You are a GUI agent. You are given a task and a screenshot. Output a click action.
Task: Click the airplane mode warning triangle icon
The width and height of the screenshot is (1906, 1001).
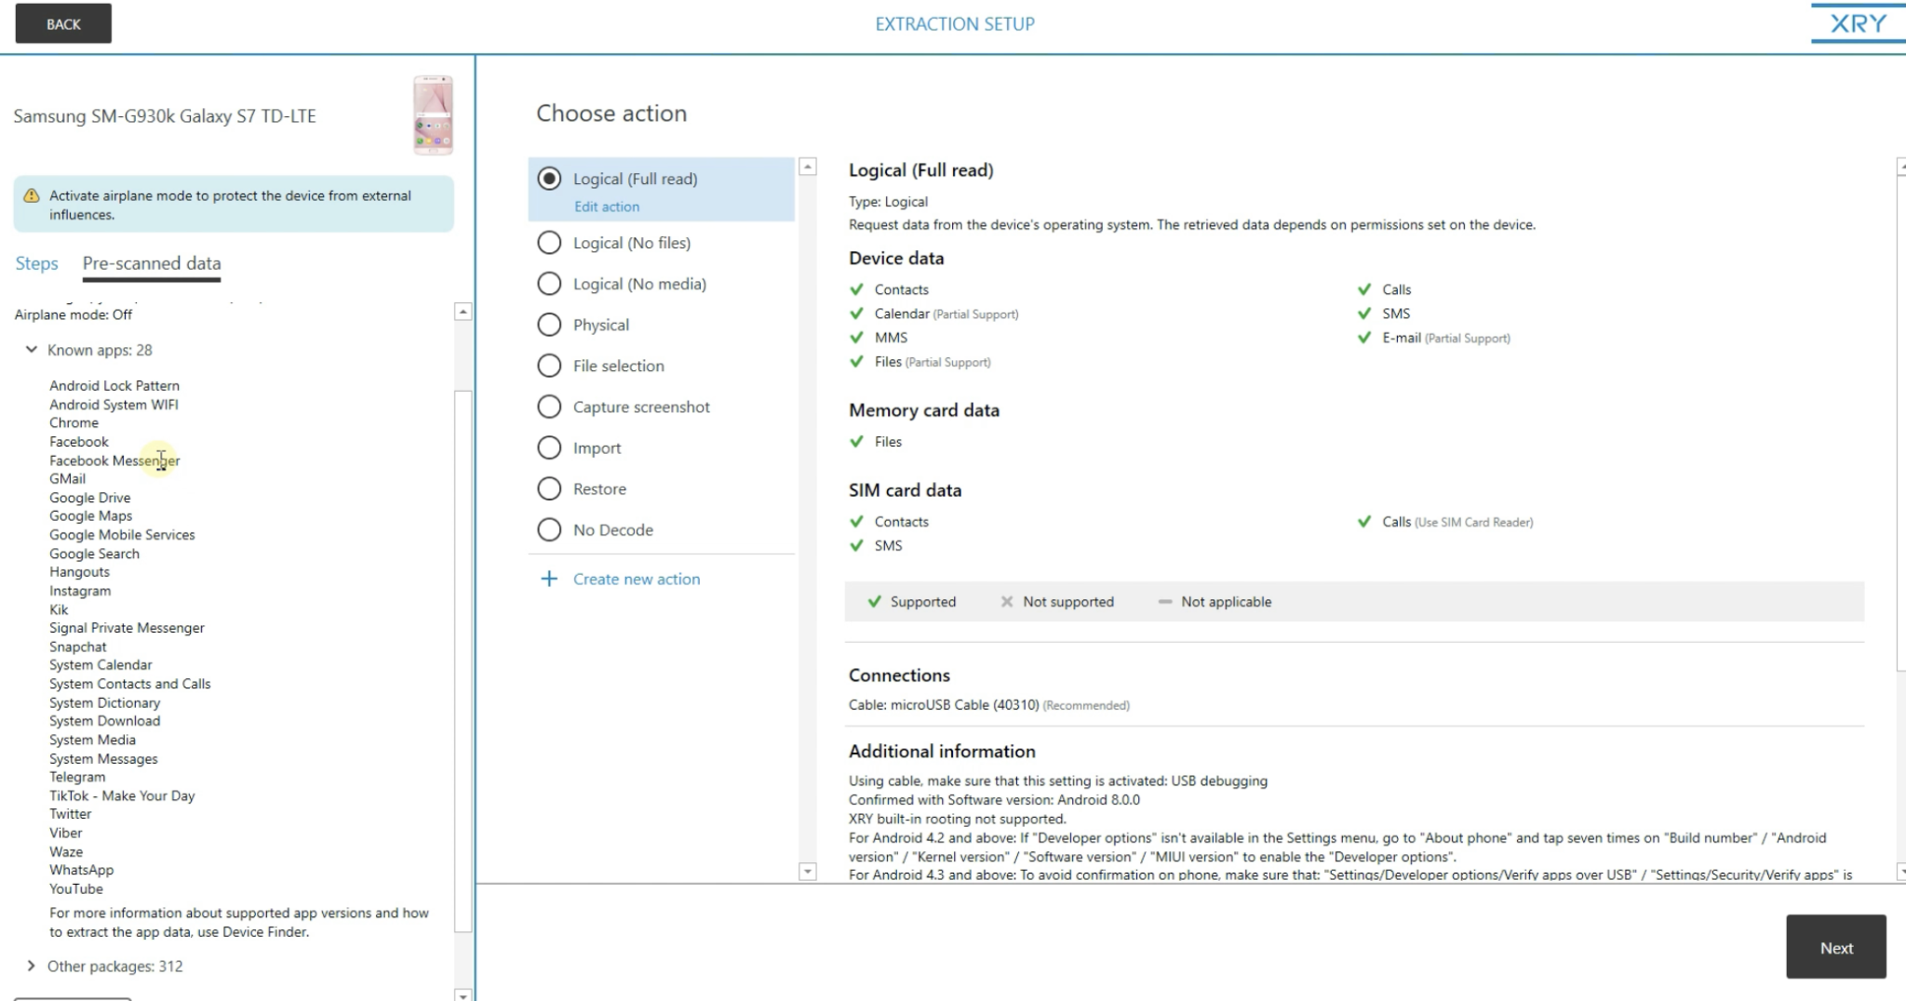[x=32, y=195]
